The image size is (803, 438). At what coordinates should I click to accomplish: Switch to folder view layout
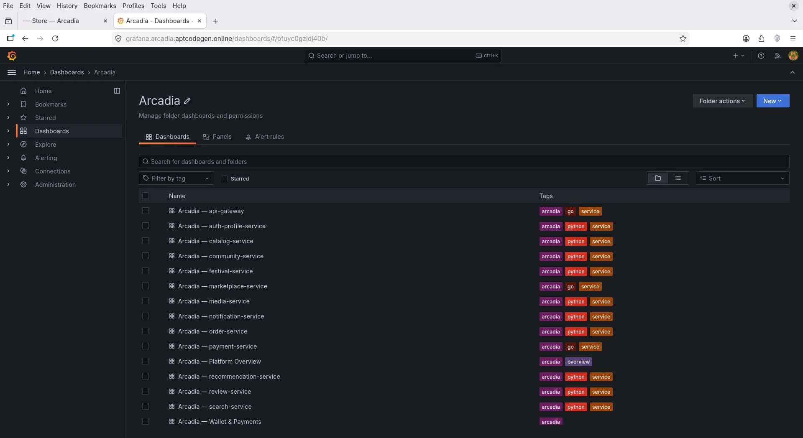point(657,178)
